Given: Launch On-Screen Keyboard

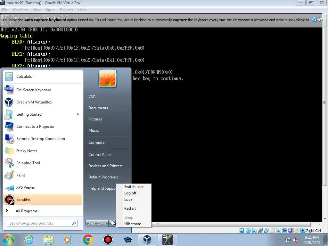Looking at the screenshot, I should tap(43, 90).
